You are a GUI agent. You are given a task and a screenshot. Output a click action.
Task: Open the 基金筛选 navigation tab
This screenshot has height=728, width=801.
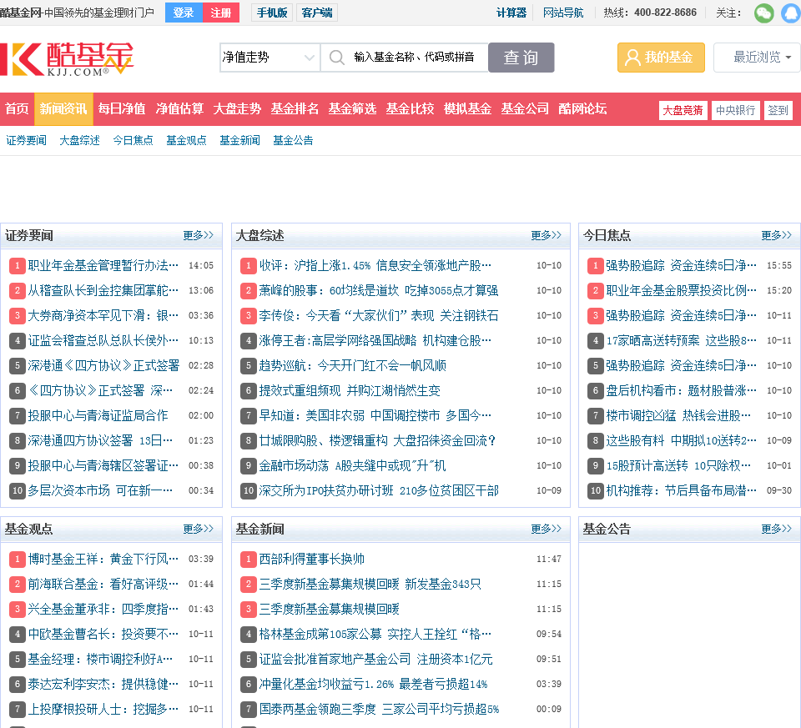click(352, 108)
